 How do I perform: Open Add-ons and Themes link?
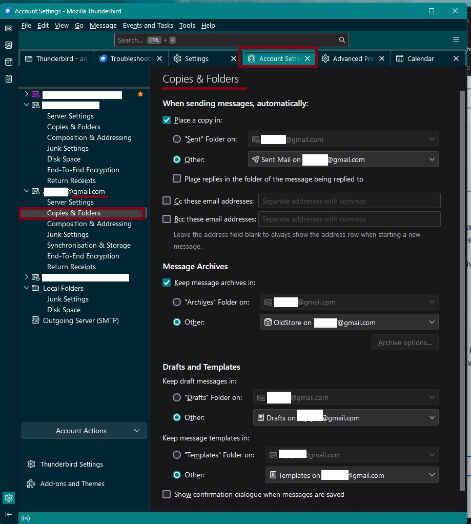[x=72, y=483]
